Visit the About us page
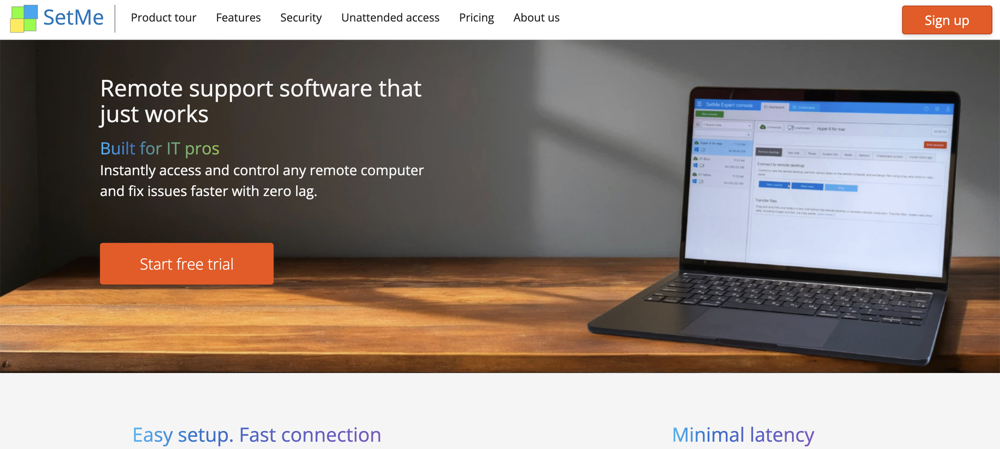 click(536, 17)
